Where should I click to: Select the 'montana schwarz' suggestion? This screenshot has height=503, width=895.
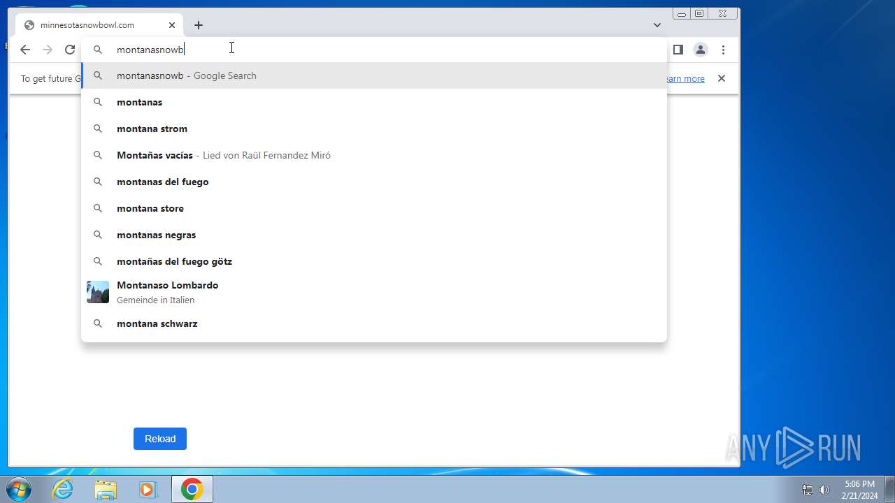pos(374,323)
